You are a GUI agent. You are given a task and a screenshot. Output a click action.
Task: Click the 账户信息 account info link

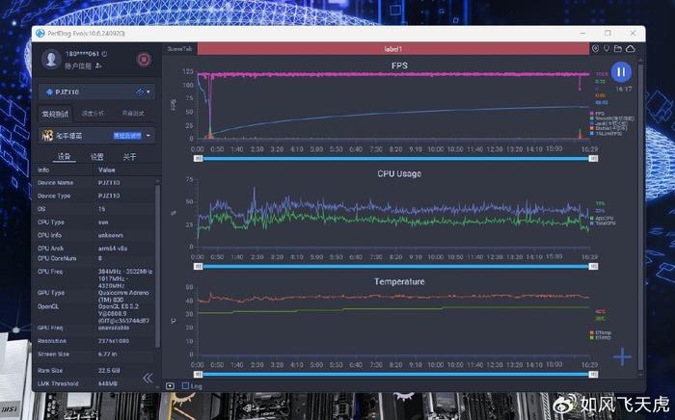pos(78,66)
